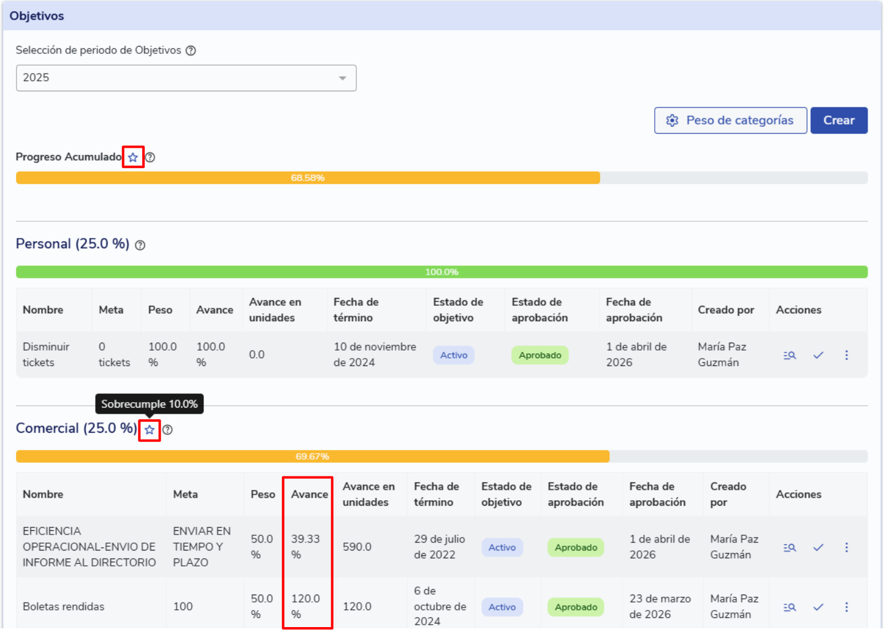Screen dimensions: 886x632
Task: Click the Progreso Acumulado 68.58% progress bar
Action: coord(308,178)
